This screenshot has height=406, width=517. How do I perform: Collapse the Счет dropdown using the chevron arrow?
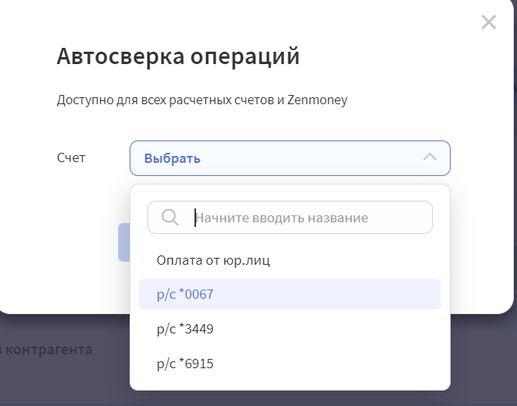[x=430, y=157]
